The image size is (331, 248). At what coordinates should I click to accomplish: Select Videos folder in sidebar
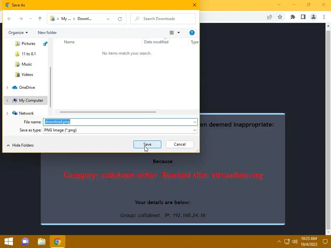(x=27, y=75)
